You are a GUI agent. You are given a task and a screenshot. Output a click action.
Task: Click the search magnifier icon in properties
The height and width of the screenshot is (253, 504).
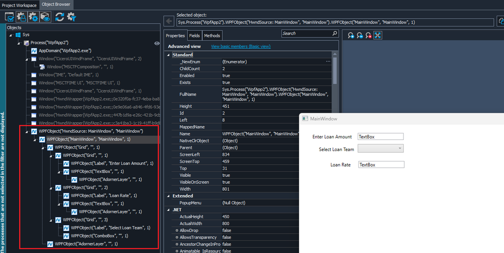tap(334, 34)
